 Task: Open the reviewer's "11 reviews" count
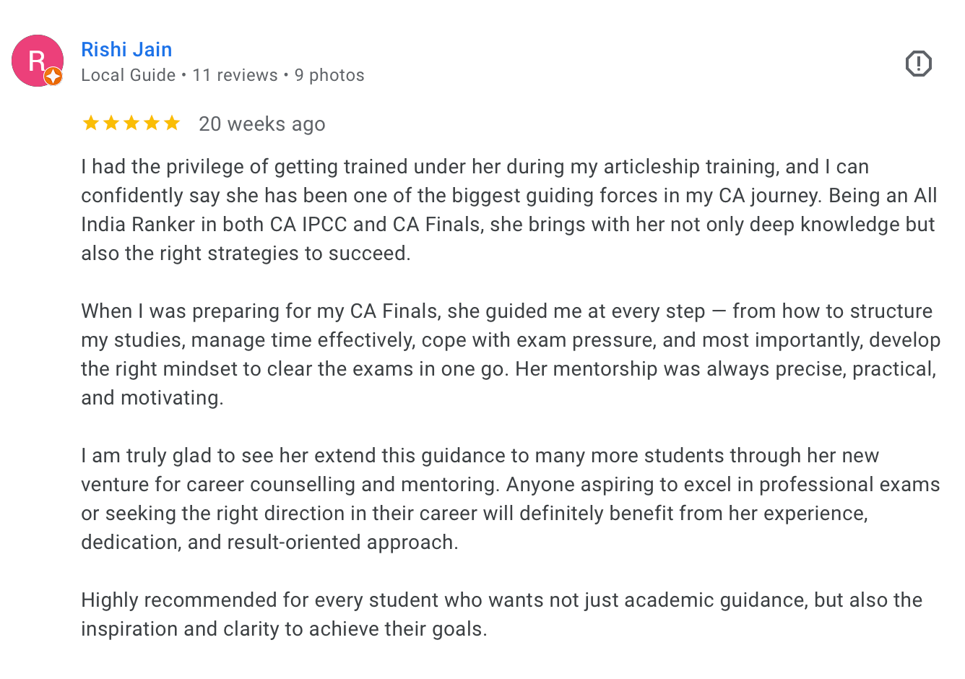235,75
